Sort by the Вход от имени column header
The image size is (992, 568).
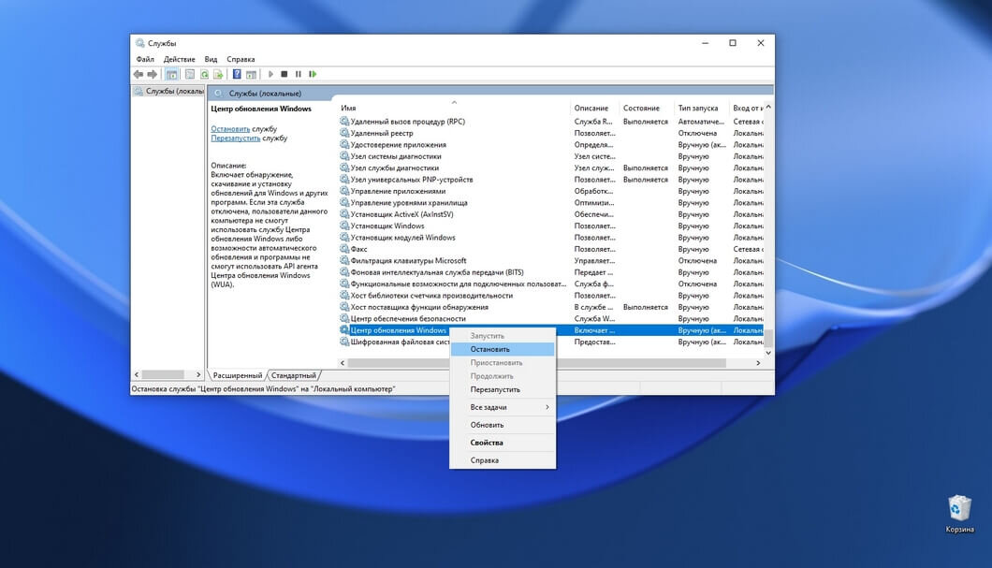click(x=747, y=109)
